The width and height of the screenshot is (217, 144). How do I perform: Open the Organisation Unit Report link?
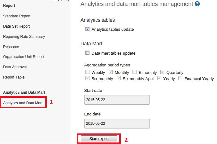click(x=24, y=57)
